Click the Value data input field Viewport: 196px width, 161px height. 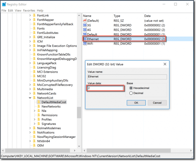pyautogui.click(x=105, y=88)
